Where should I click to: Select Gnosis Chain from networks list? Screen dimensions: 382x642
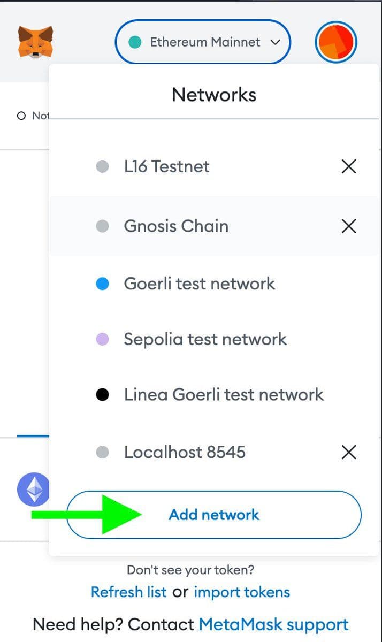176,226
